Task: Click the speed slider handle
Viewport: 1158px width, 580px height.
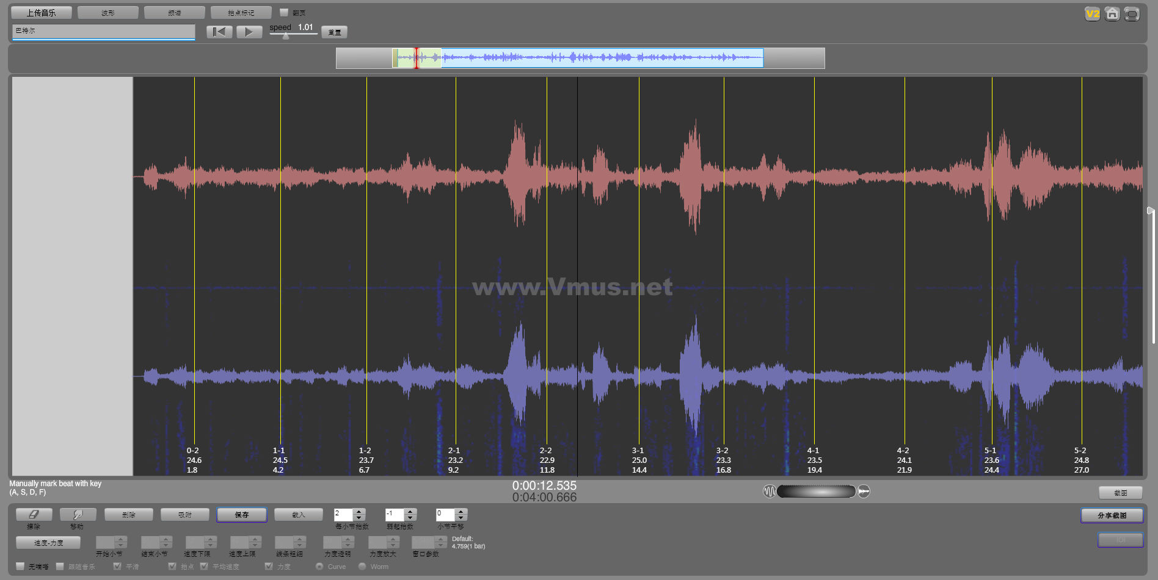Action: [x=286, y=36]
